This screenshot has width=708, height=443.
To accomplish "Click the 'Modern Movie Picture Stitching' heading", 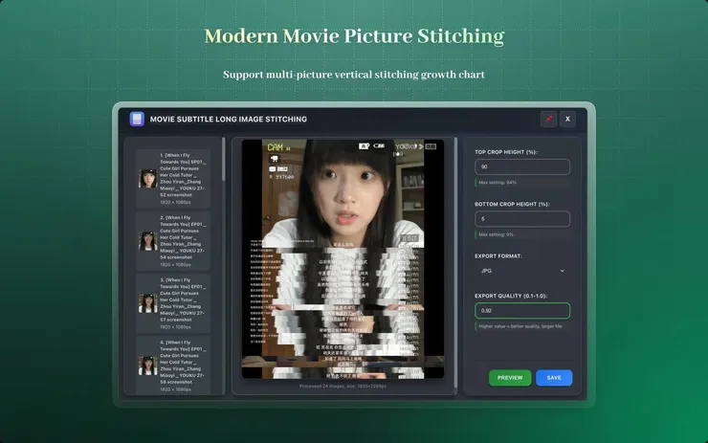I will tap(354, 36).
